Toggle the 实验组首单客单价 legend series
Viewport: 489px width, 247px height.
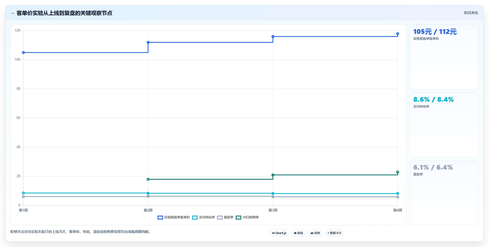click(x=174, y=217)
